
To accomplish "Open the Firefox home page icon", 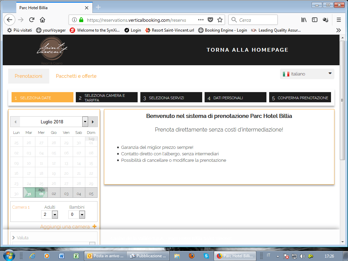I will 42,20.
